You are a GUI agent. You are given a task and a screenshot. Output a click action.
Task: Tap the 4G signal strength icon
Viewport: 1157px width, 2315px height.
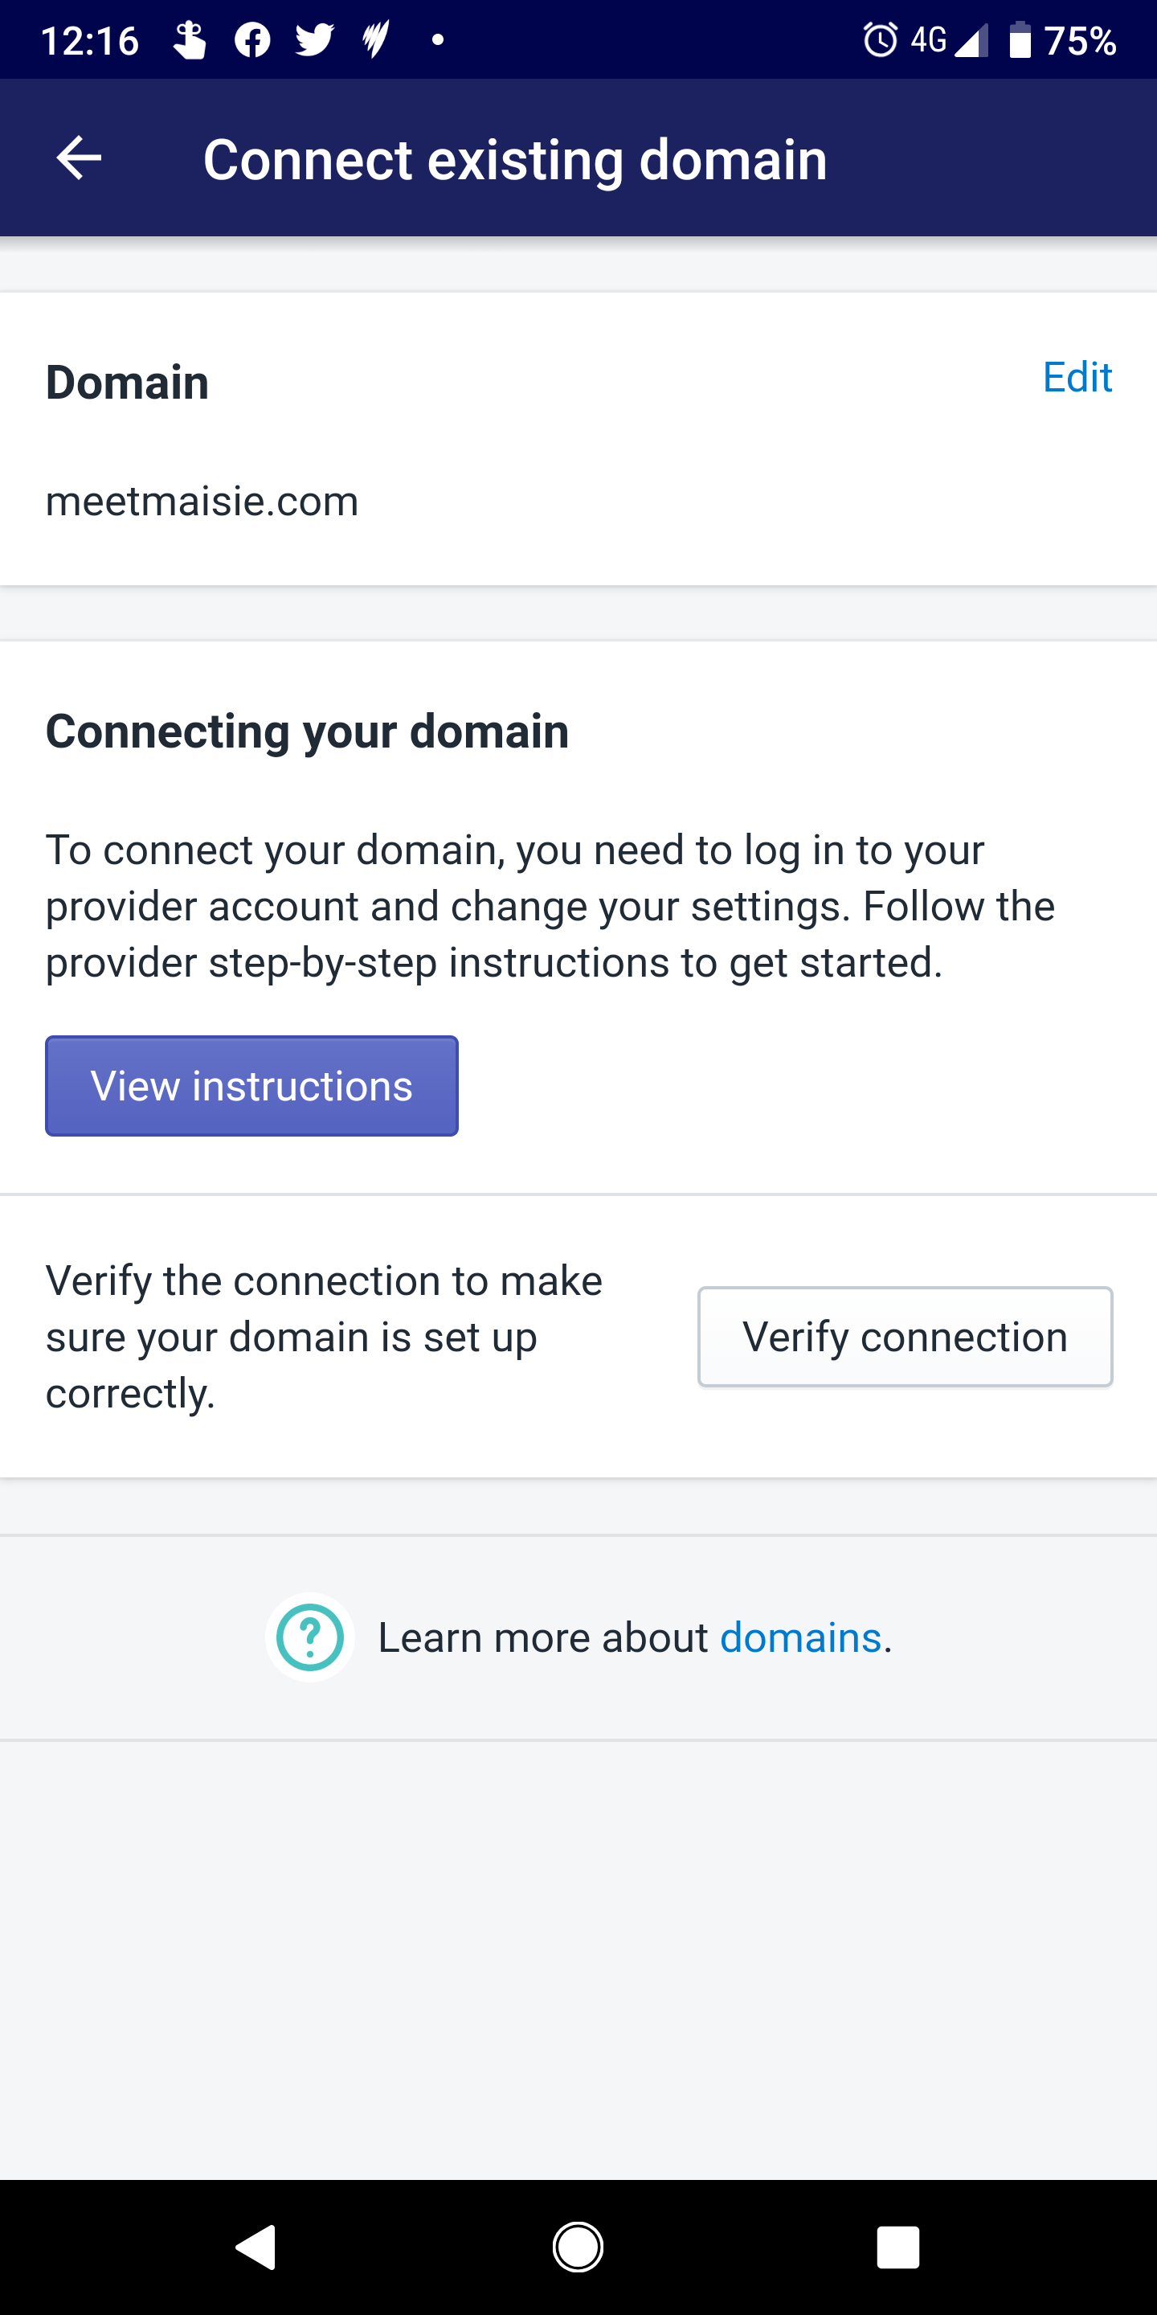coord(949,39)
